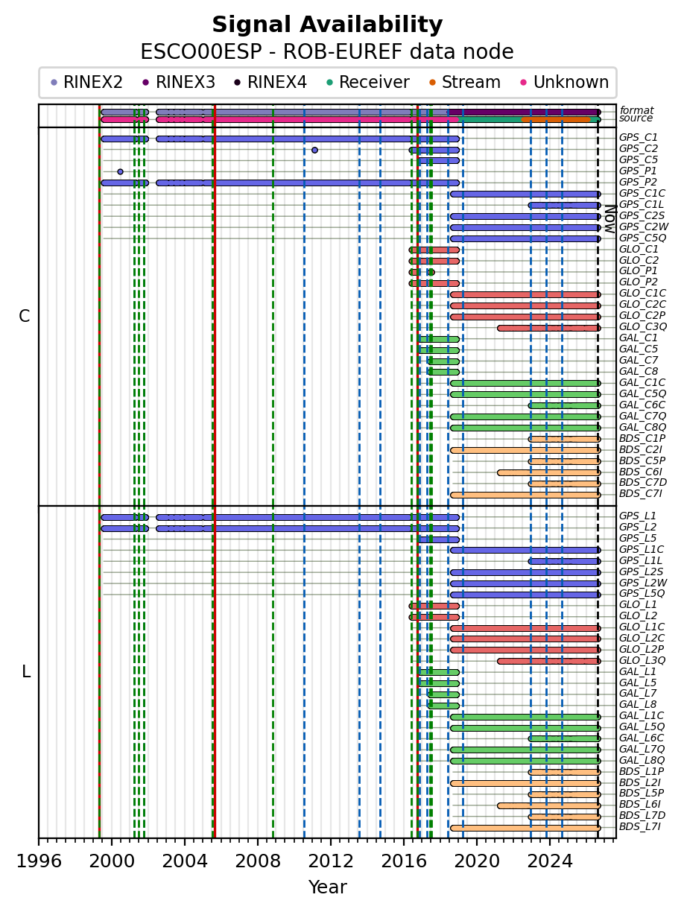
Task: Click the 1996 year tick label
Action: click(39, 861)
